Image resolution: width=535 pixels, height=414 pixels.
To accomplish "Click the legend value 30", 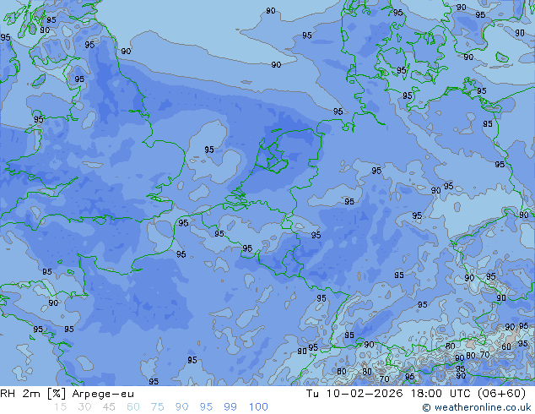I will point(84,407).
